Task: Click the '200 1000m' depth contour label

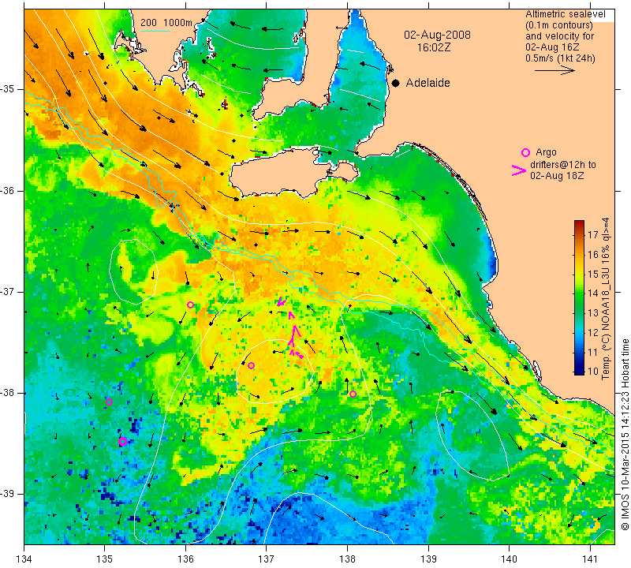Action: (166, 23)
